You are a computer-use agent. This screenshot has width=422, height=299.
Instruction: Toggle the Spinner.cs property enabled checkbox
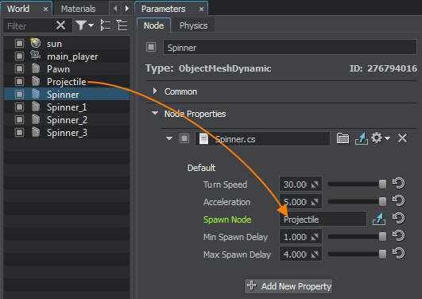(x=184, y=138)
